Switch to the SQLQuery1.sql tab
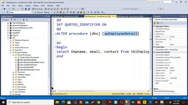 coord(130,16)
